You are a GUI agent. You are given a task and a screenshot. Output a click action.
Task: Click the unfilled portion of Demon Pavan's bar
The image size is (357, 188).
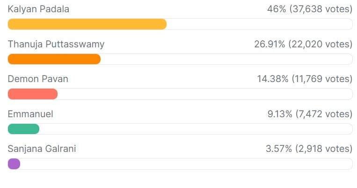[x=205, y=94]
